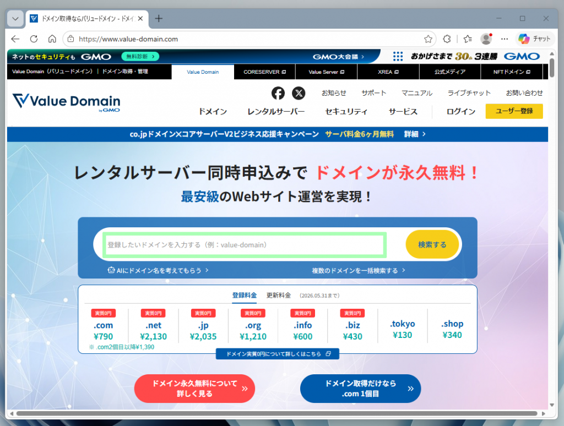Select the .info ¥600 price item
The width and height of the screenshot is (564, 426).
pyautogui.click(x=303, y=326)
